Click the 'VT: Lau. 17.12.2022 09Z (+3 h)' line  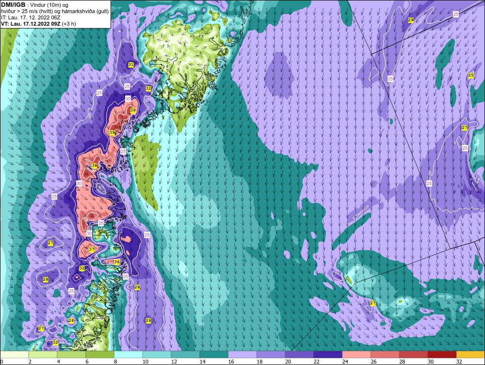(x=38, y=23)
